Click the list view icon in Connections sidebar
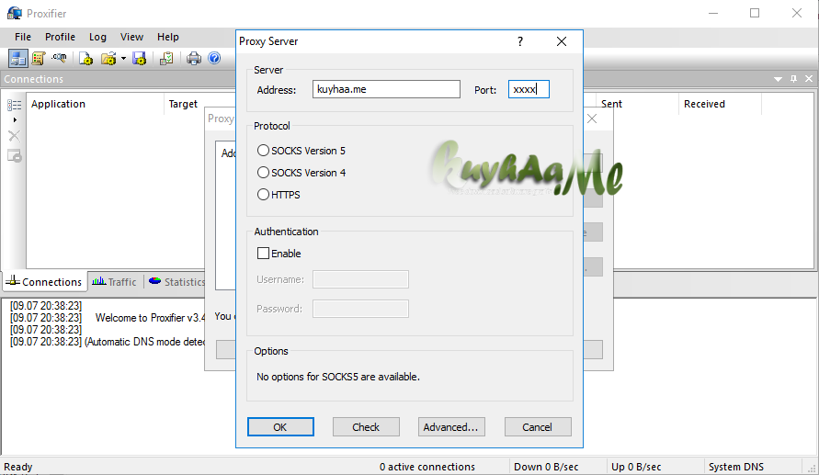This screenshot has width=819, height=475. 15,106
